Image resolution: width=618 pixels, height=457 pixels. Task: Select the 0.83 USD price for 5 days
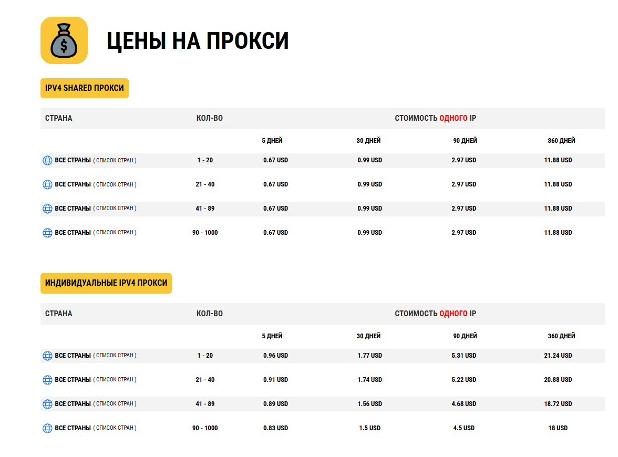pos(275,428)
